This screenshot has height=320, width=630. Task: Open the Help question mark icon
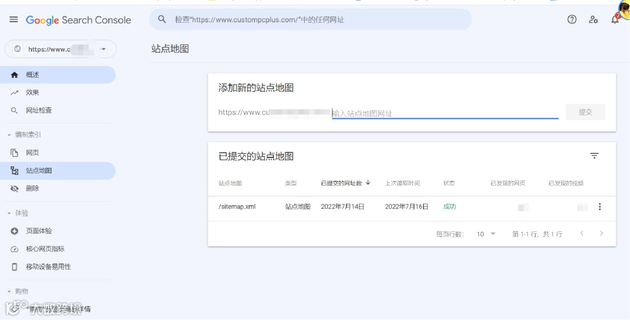tap(572, 19)
